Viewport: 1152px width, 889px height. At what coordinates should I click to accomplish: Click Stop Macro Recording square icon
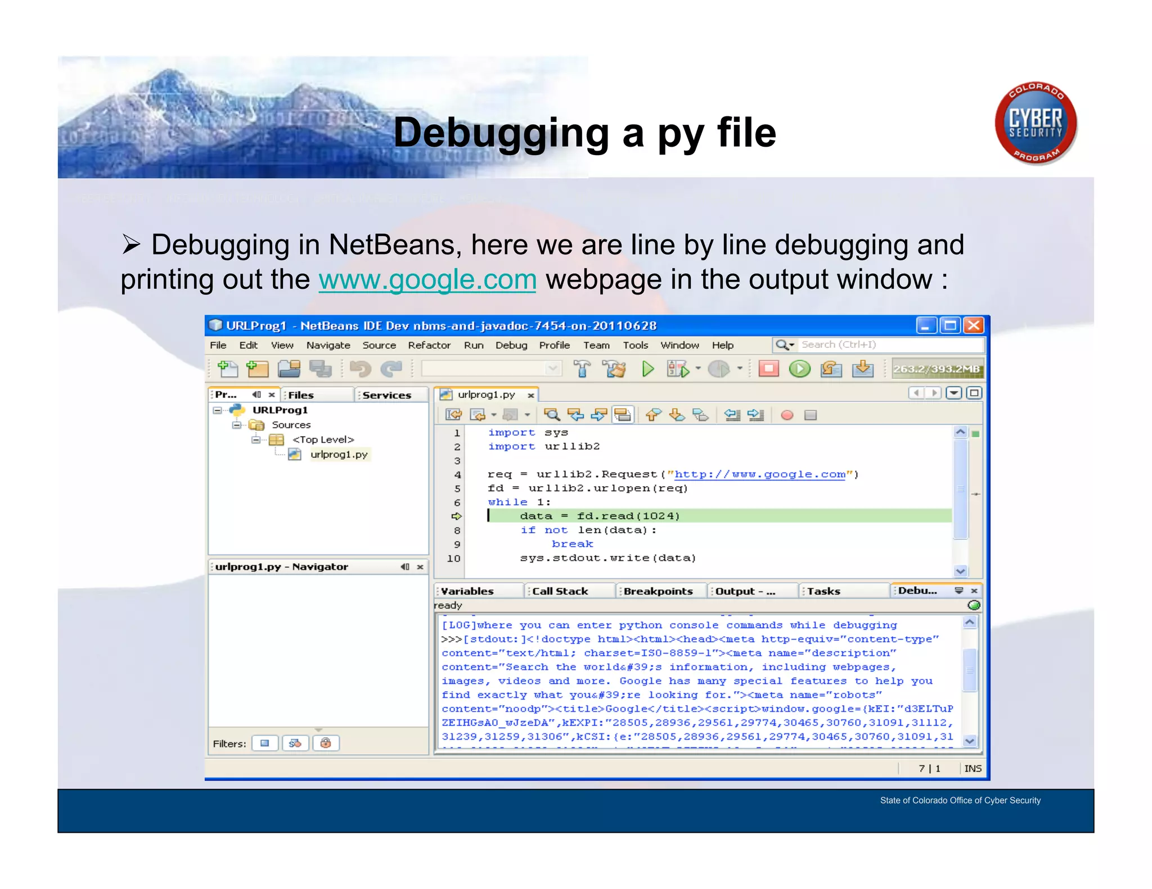point(810,415)
